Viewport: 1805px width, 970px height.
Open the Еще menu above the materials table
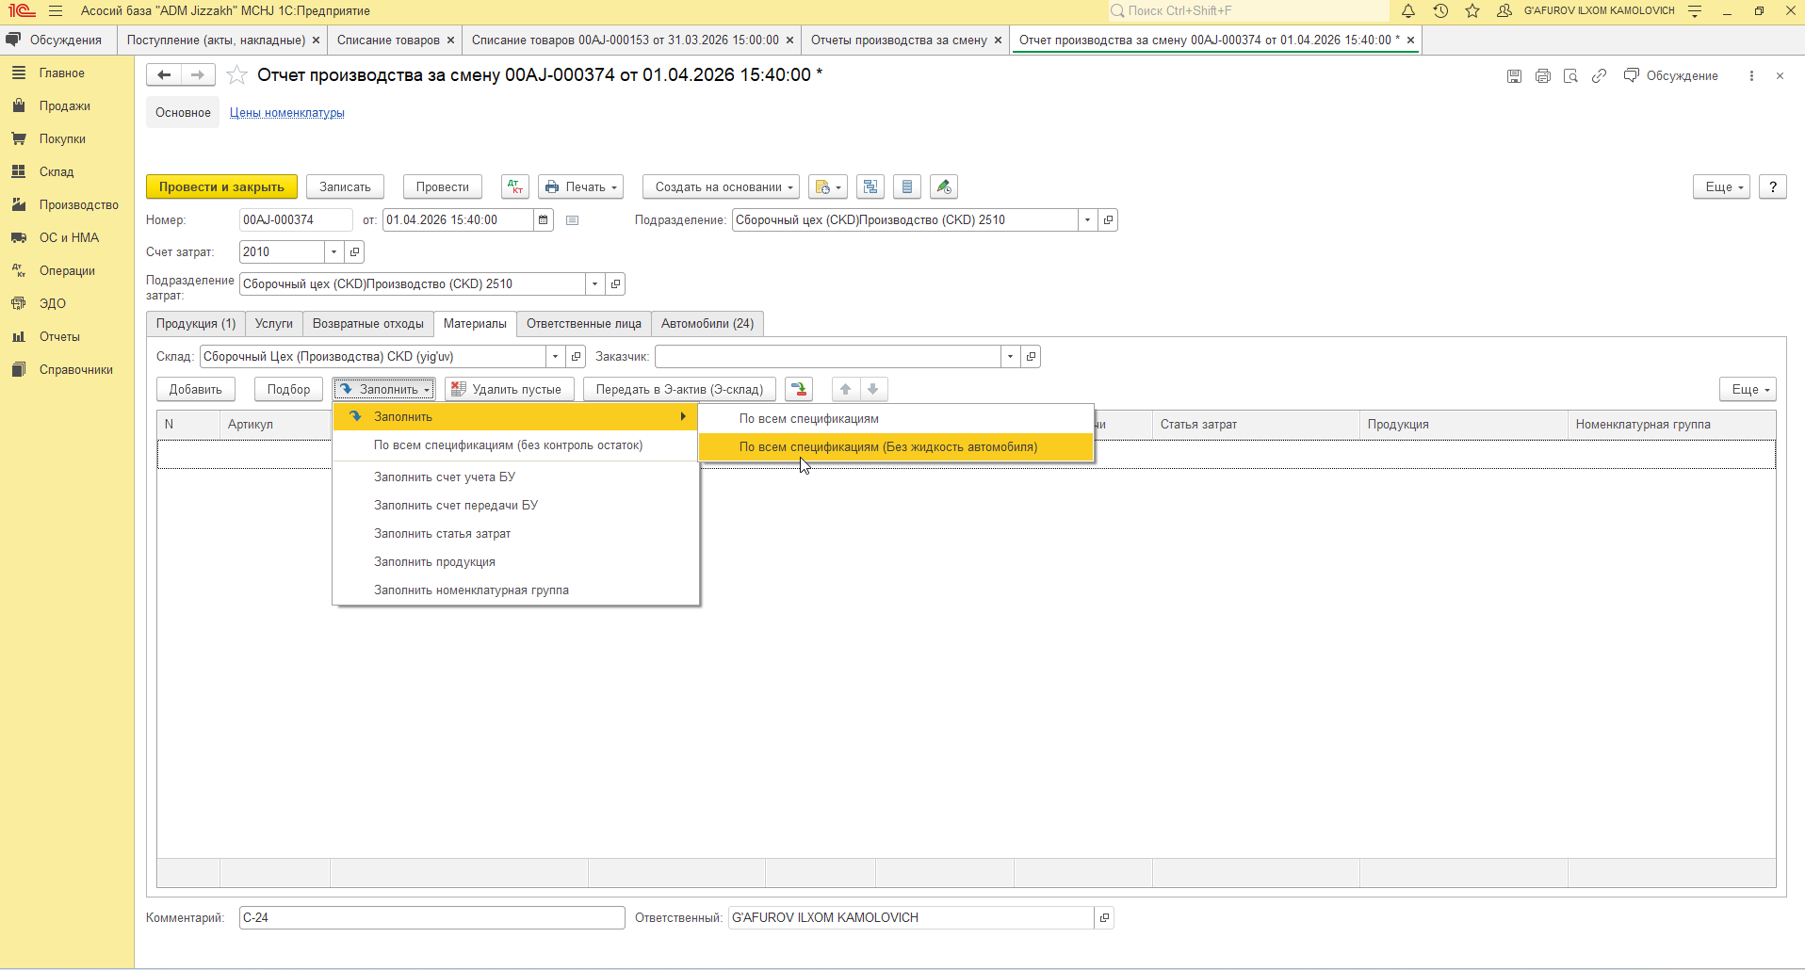pyautogui.click(x=1748, y=389)
